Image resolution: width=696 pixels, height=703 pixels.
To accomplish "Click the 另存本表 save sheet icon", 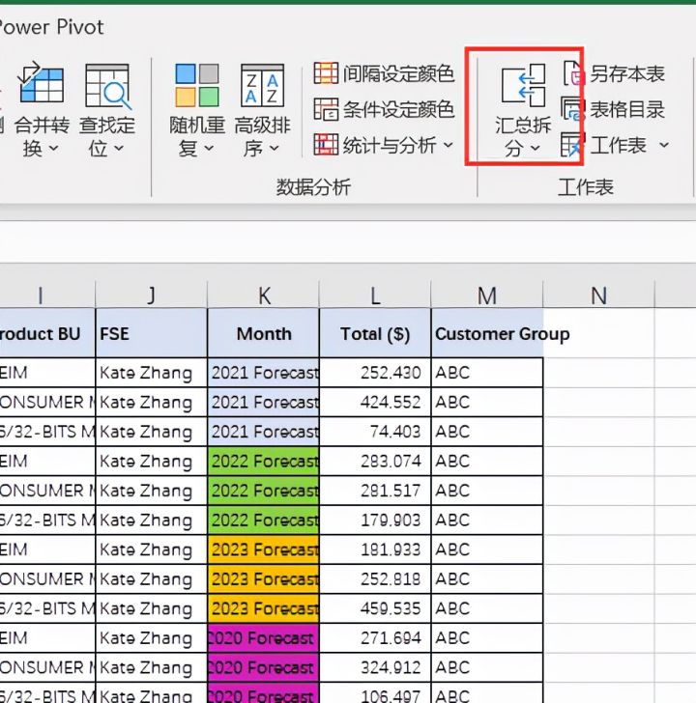I will [x=573, y=73].
